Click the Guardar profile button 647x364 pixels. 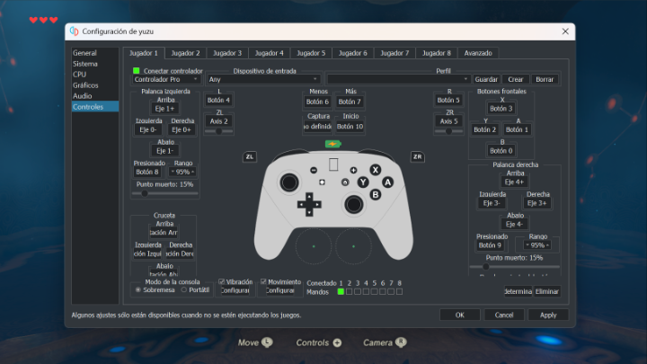[486, 79]
